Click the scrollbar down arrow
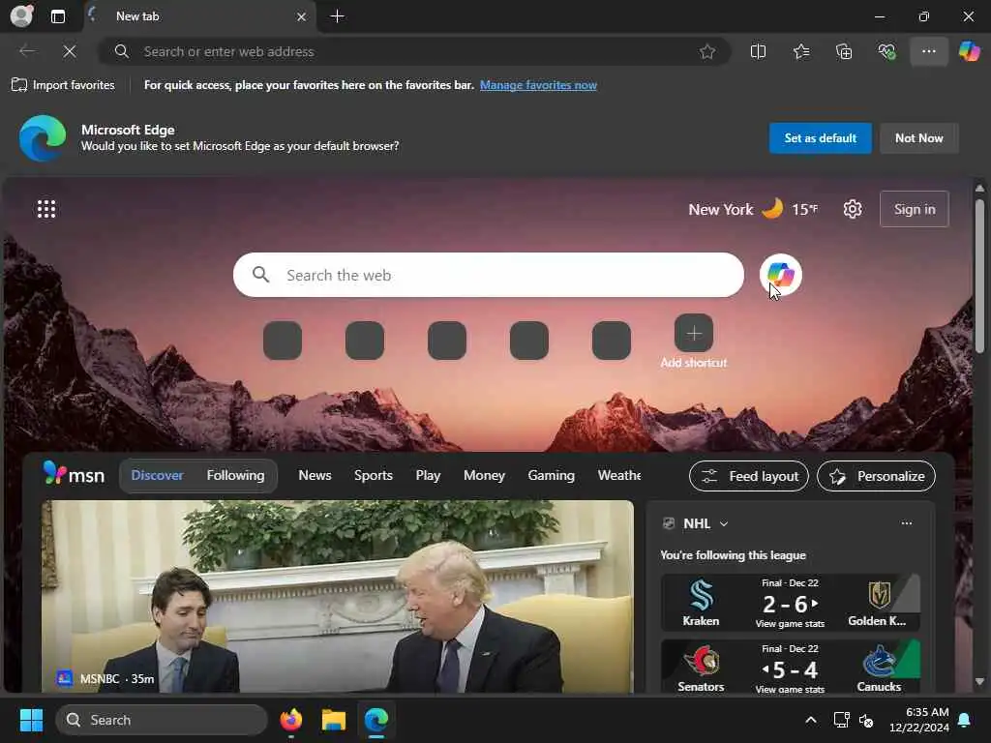991x743 pixels. 979,681
